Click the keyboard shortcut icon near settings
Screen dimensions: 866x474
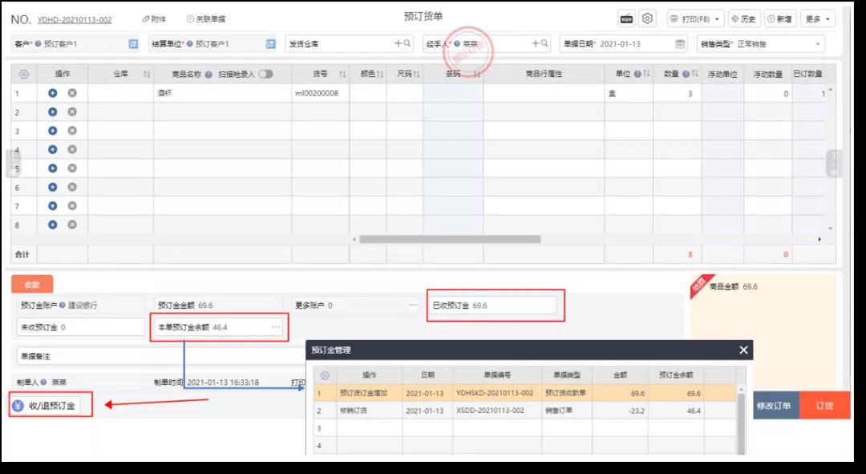click(x=626, y=18)
